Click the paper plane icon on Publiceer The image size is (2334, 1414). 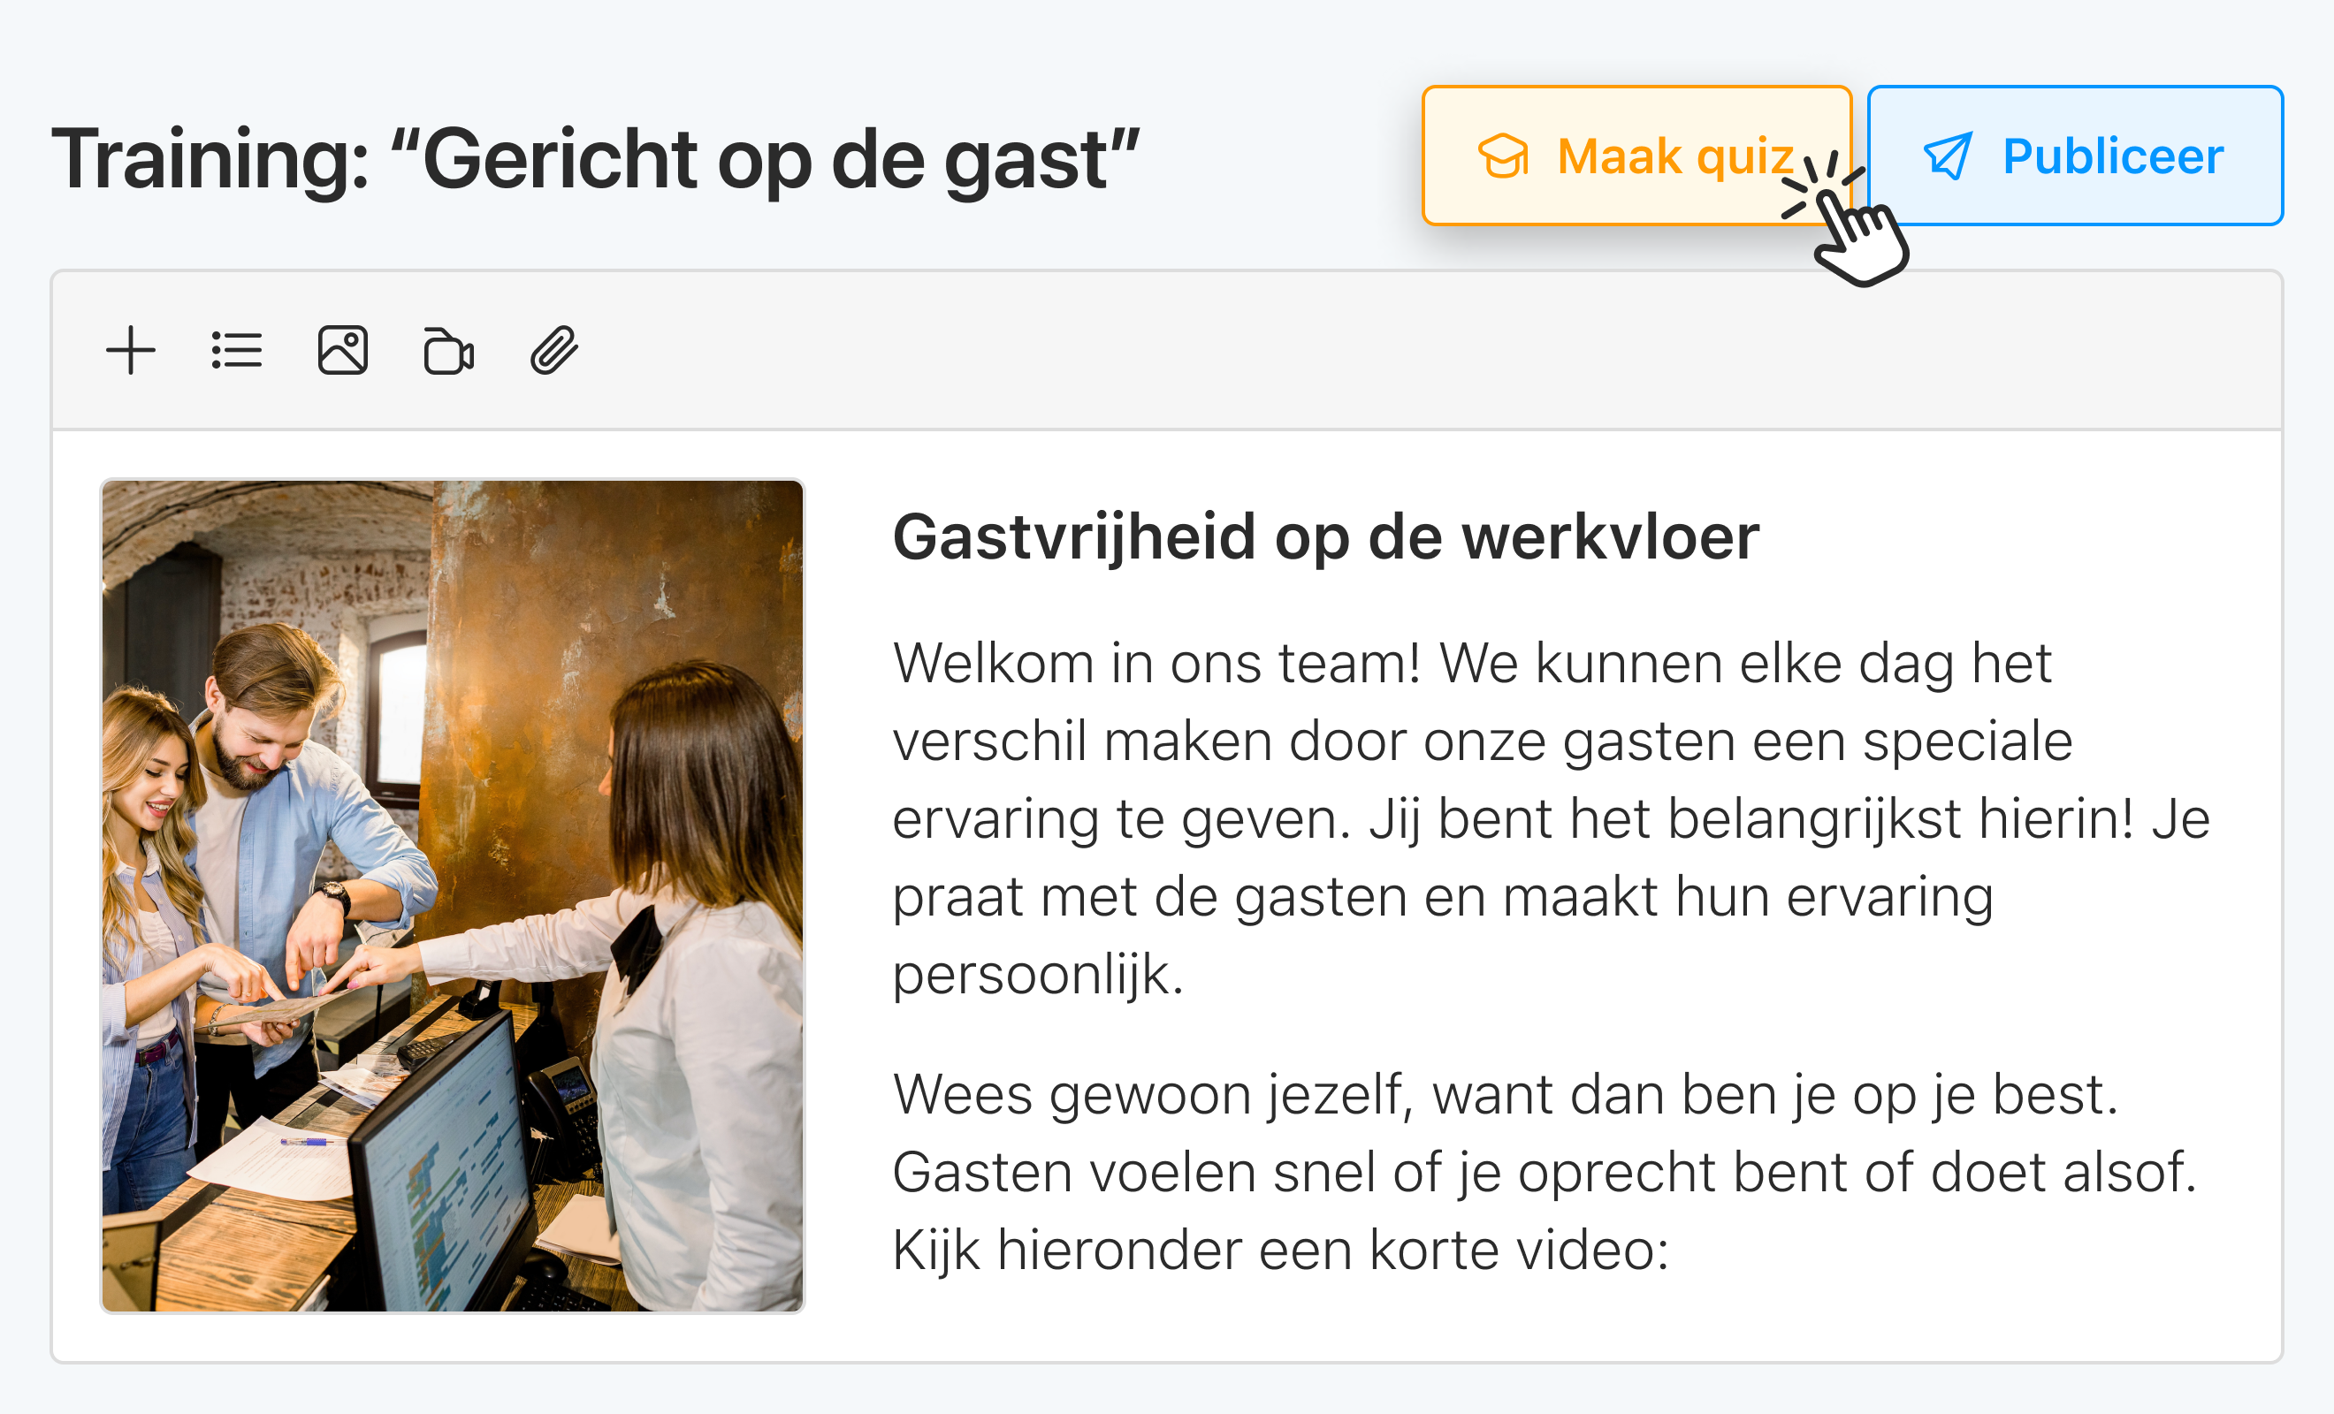click(1948, 156)
